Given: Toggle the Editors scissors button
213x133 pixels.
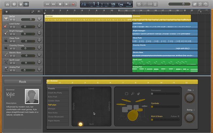Looking at the screenshot, I should (26, 4).
